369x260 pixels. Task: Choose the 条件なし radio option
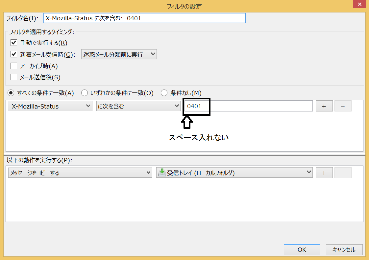pyautogui.click(x=164, y=93)
